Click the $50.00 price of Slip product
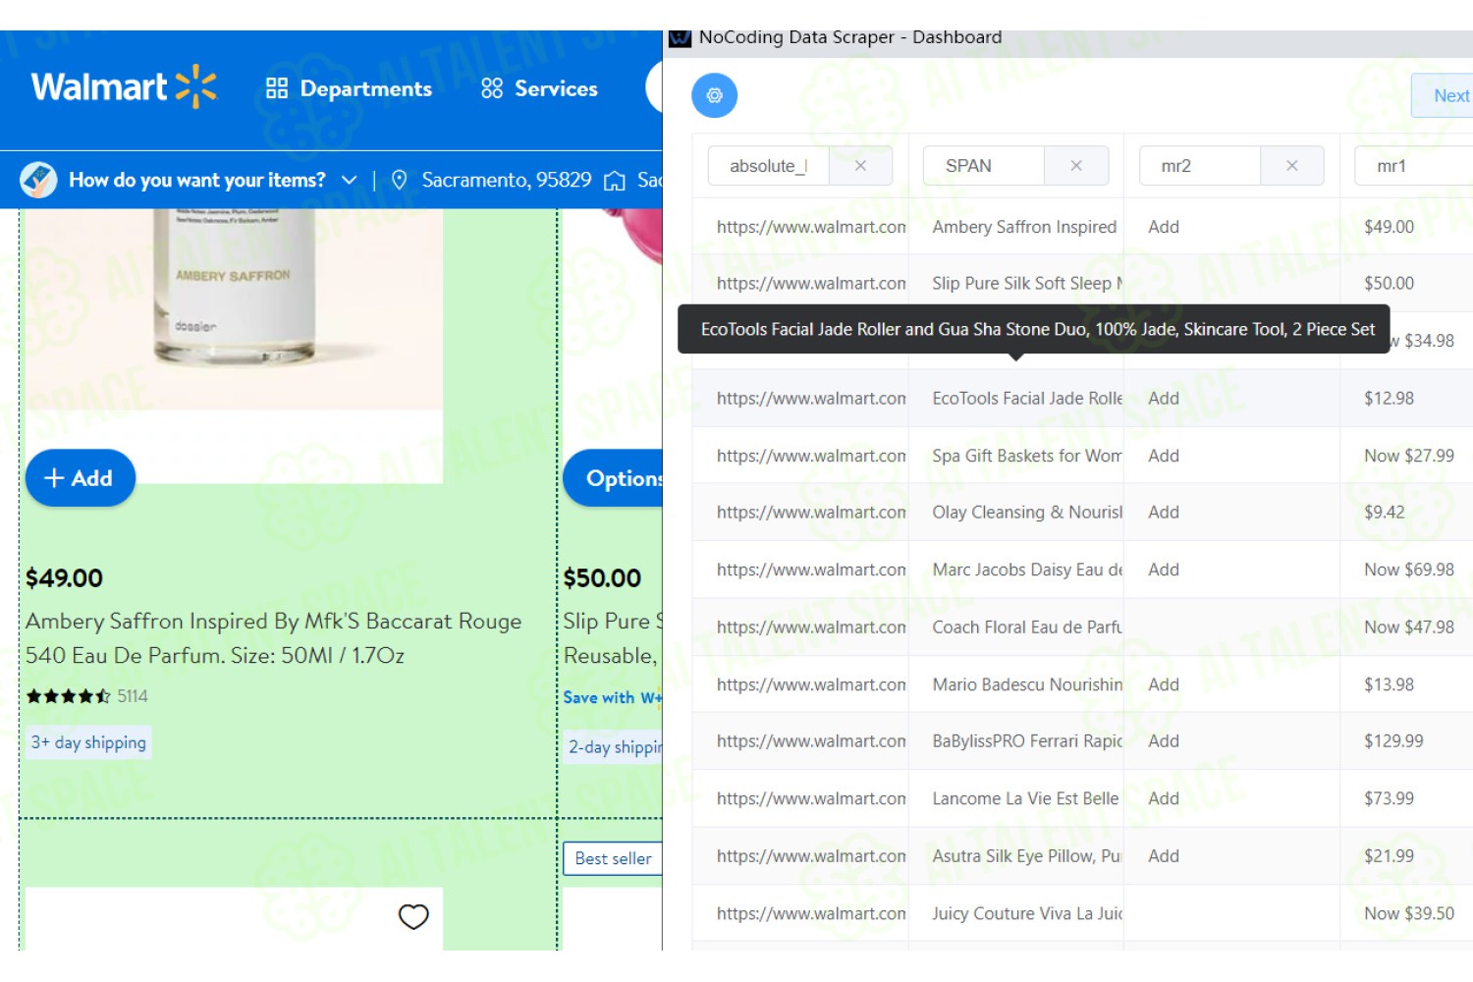Viewport: 1473px width, 982px height. [x=602, y=578]
